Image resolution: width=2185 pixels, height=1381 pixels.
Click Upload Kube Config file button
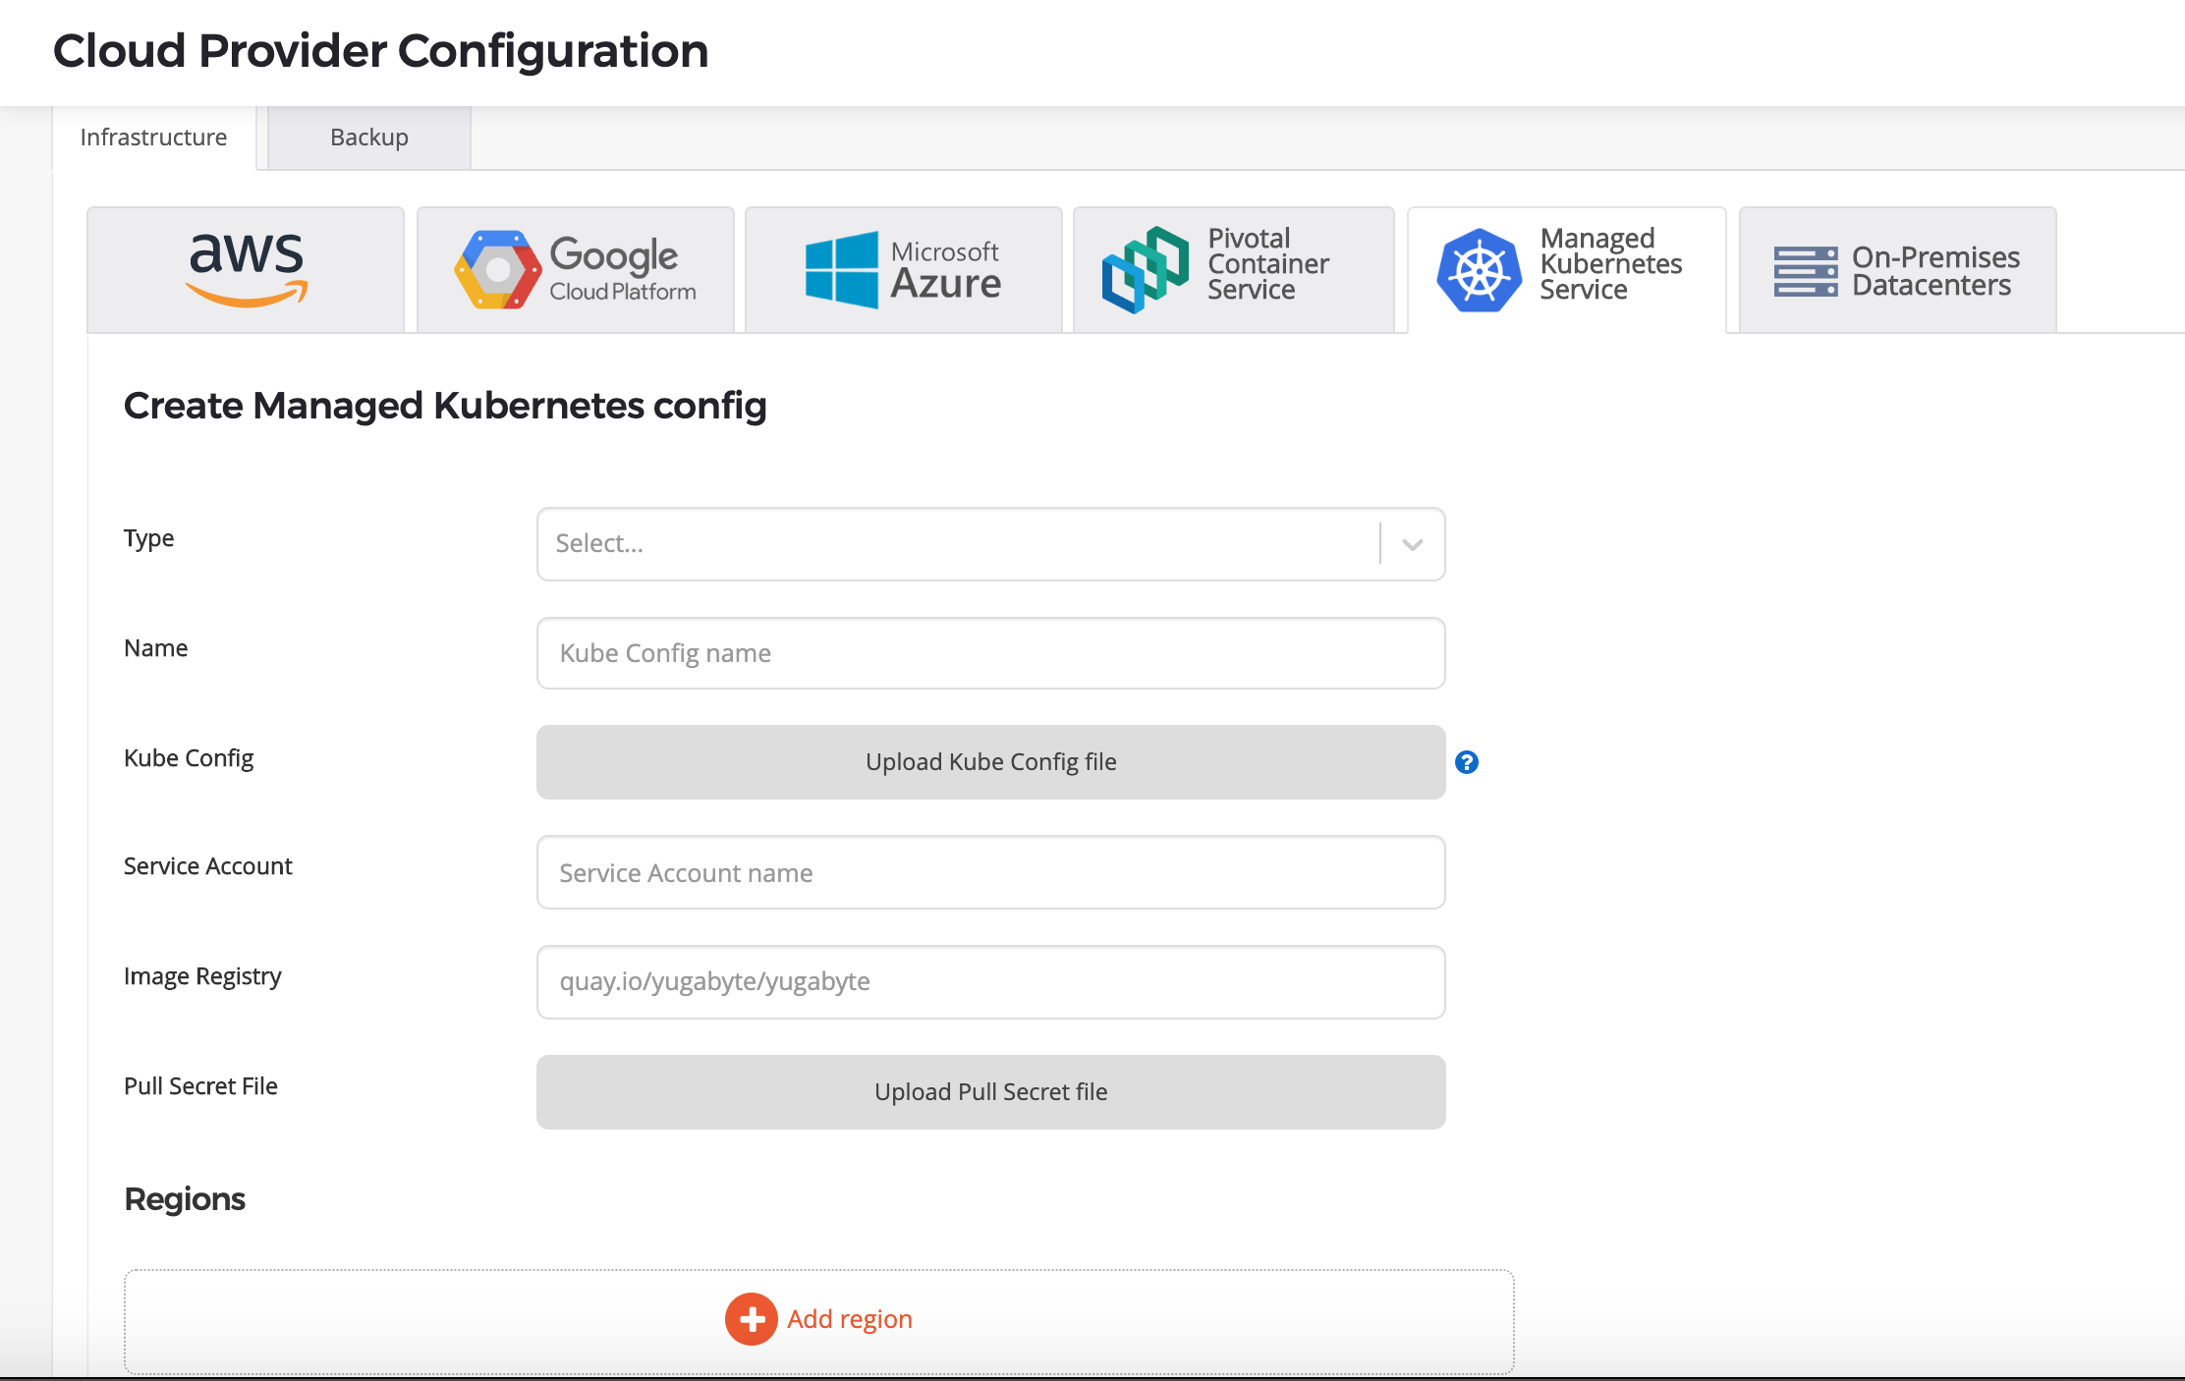(x=990, y=762)
